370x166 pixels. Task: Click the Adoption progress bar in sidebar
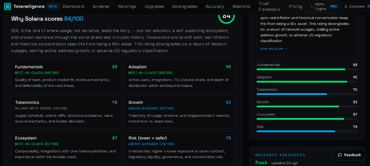(307, 82)
